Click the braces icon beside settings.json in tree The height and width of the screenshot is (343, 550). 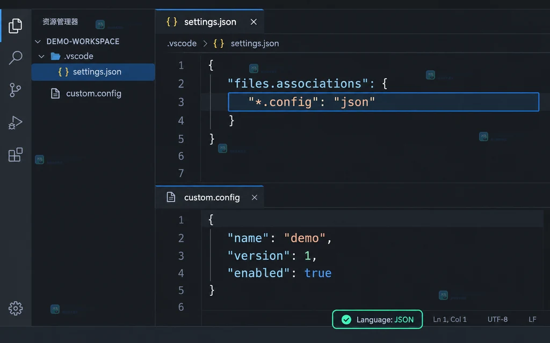63,72
